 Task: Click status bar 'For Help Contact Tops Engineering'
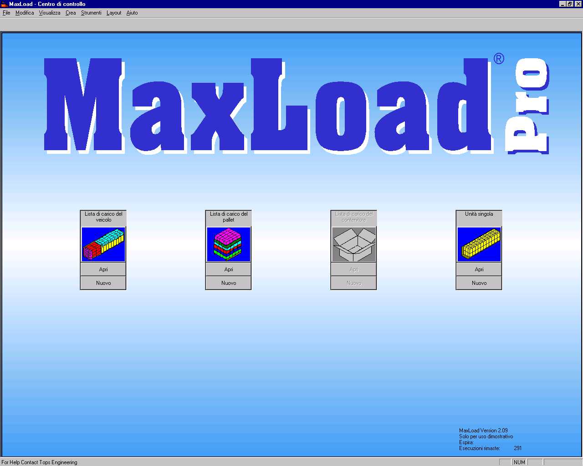pos(40,462)
